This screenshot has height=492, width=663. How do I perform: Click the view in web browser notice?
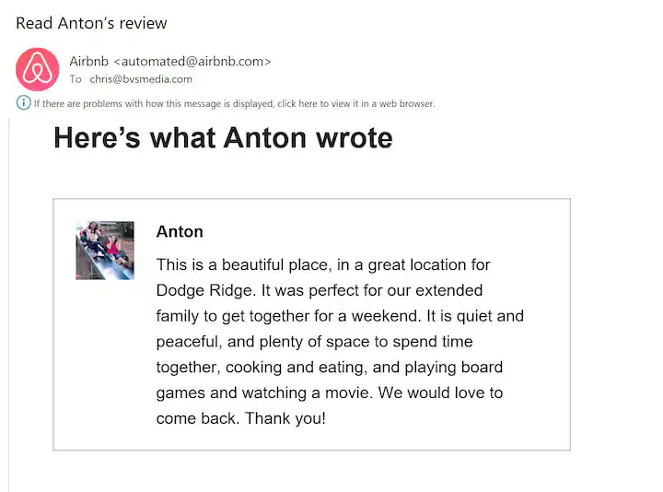click(234, 103)
